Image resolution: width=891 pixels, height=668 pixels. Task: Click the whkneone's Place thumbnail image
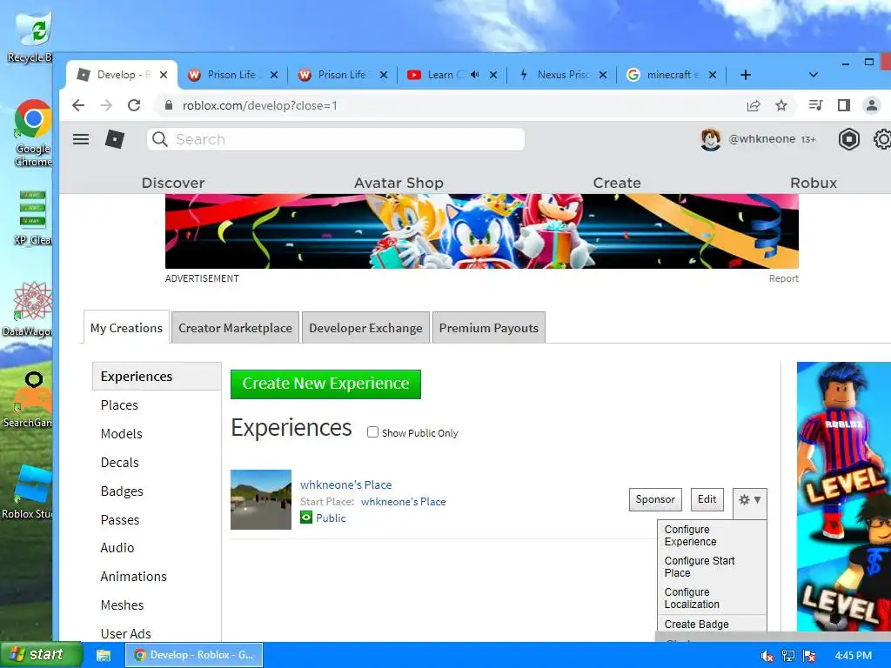[261, 499]
